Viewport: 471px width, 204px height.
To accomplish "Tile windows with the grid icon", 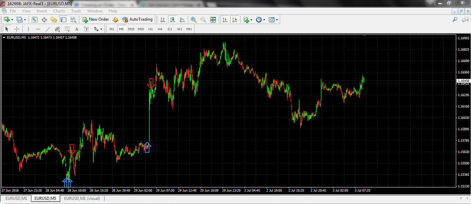I will pos(213,20).
